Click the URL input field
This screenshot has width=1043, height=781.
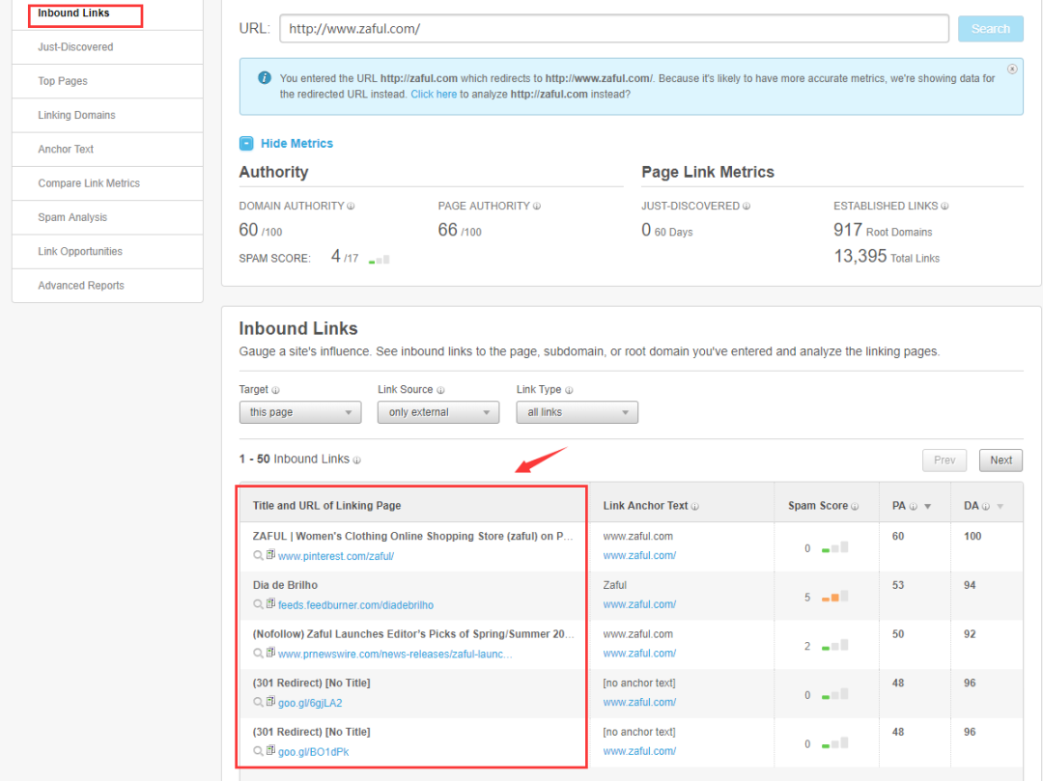(x=614, y=29)
